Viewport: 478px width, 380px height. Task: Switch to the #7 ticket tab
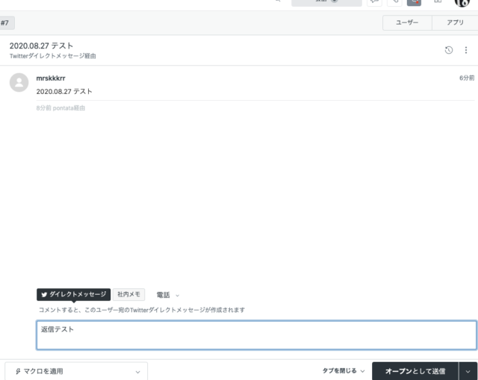[x=5, y=23]
